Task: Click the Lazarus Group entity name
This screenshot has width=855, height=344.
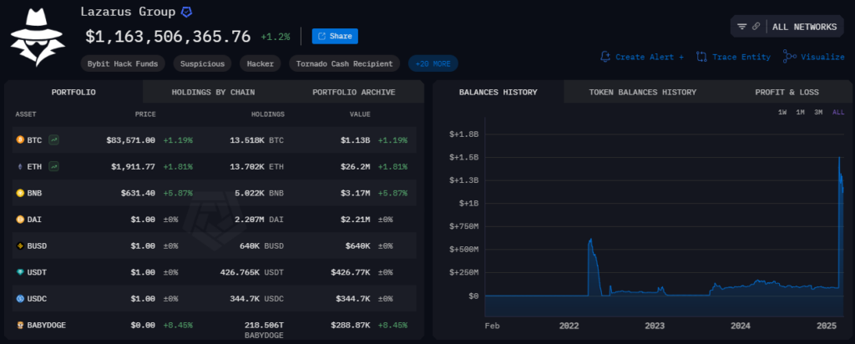Action: [128, 12]
